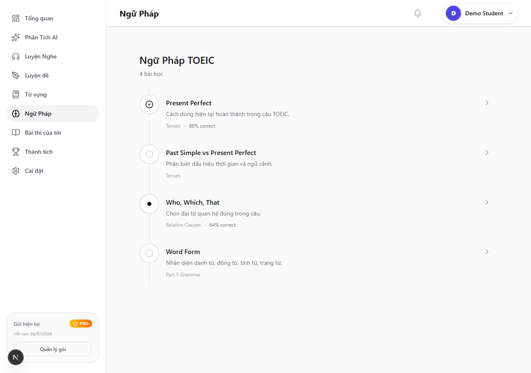This screenshot has height=373, width=531.
Task: Click the Luyện đề pen icon
Action: pyautogui.click(x=16, y=75)
